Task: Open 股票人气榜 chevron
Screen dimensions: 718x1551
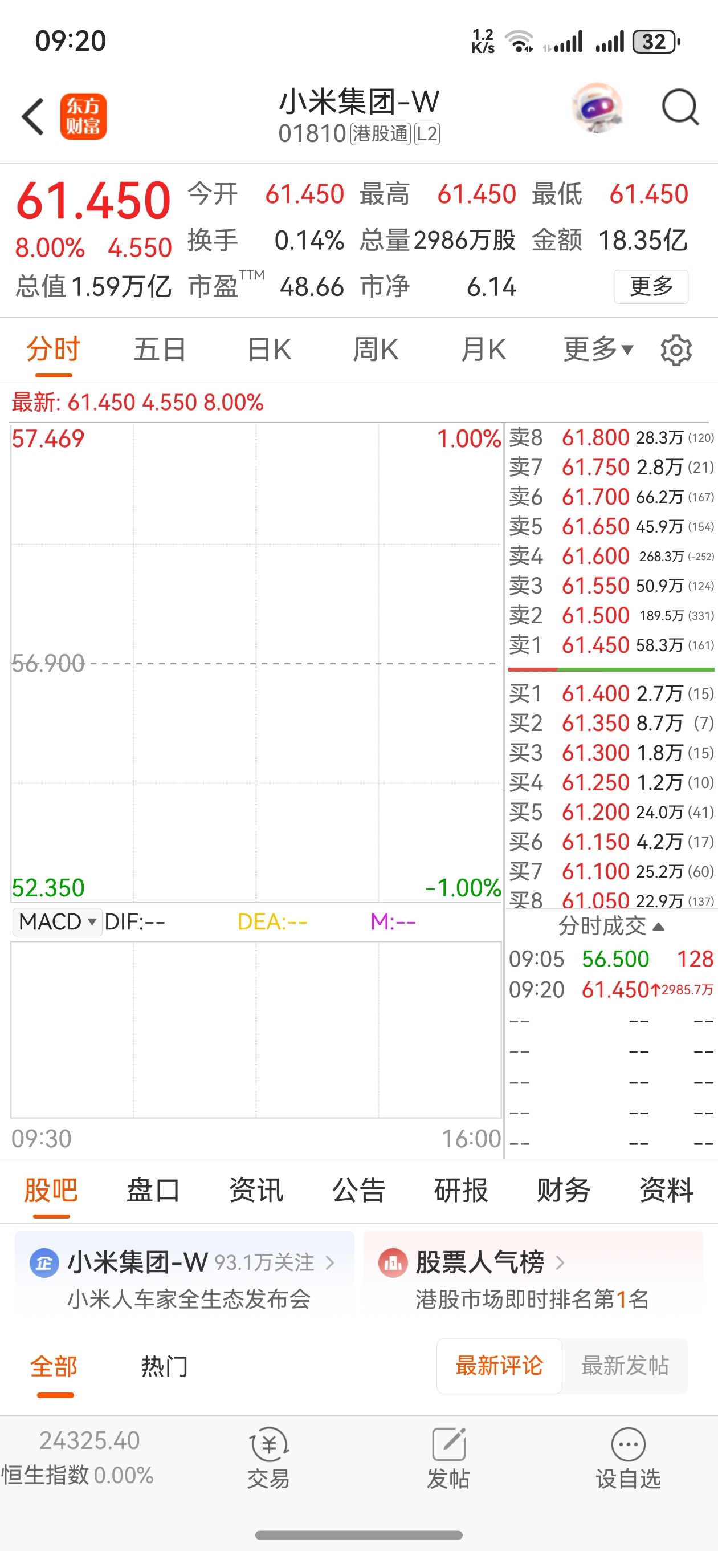Action: coord(560,1262)
